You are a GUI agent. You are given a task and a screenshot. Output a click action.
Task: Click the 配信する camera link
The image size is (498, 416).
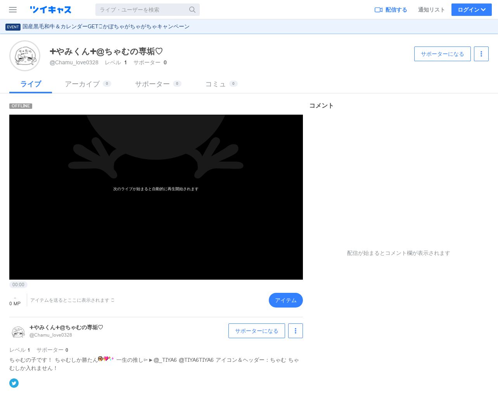[391, 10]
